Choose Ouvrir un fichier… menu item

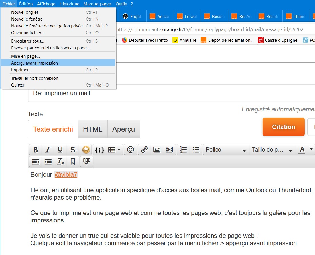click(x=58, y=33)
